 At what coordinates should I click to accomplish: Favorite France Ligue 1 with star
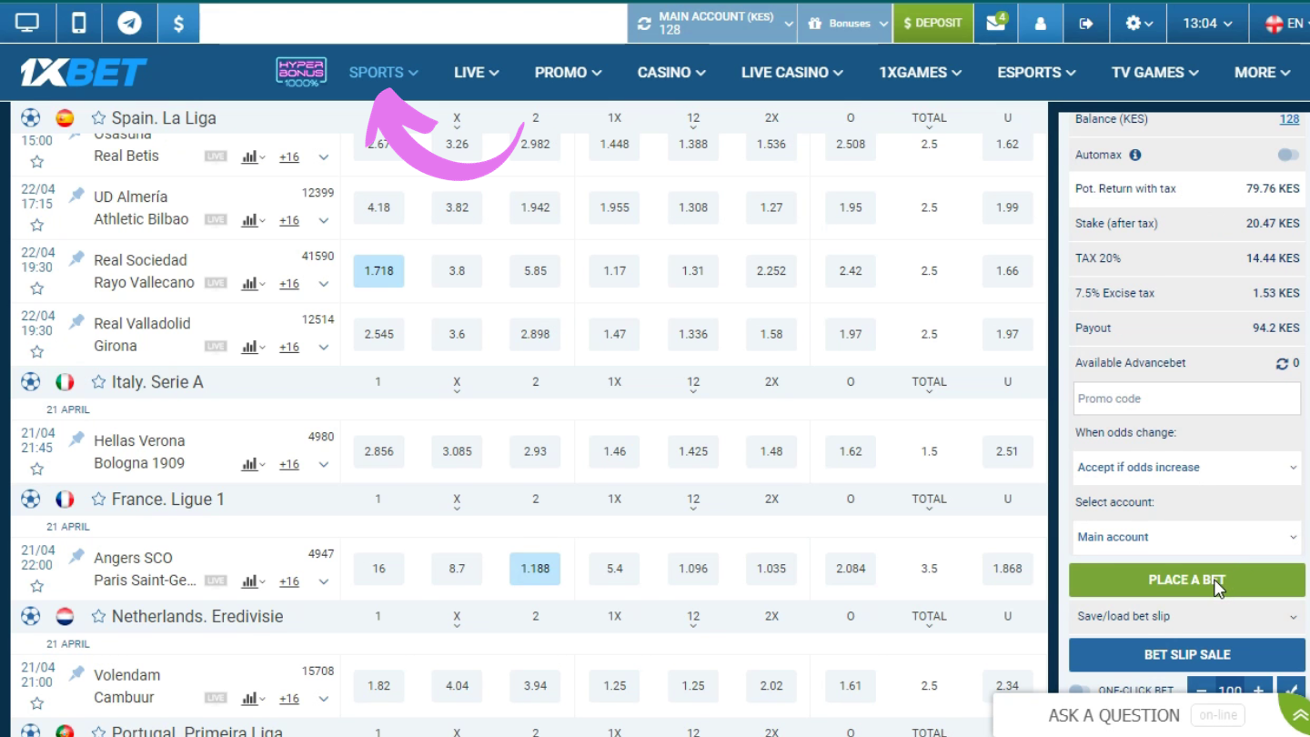click(x=98, y=500)
